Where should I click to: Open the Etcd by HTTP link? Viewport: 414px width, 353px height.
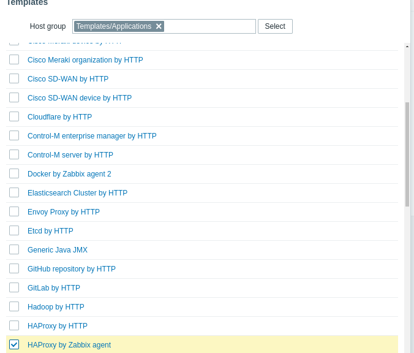50,231
